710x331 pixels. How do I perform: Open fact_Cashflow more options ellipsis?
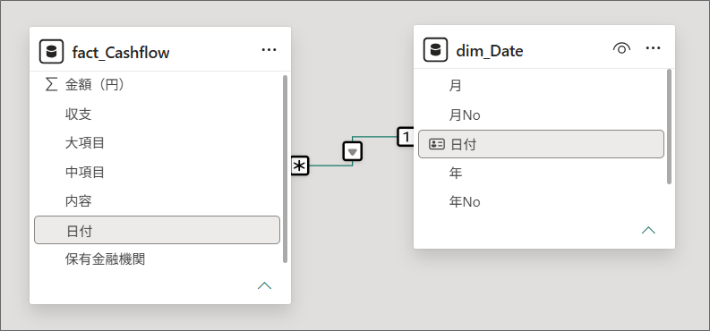269,50
